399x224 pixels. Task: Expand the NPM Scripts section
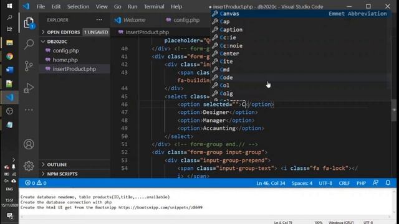click(x=59, y=174)
